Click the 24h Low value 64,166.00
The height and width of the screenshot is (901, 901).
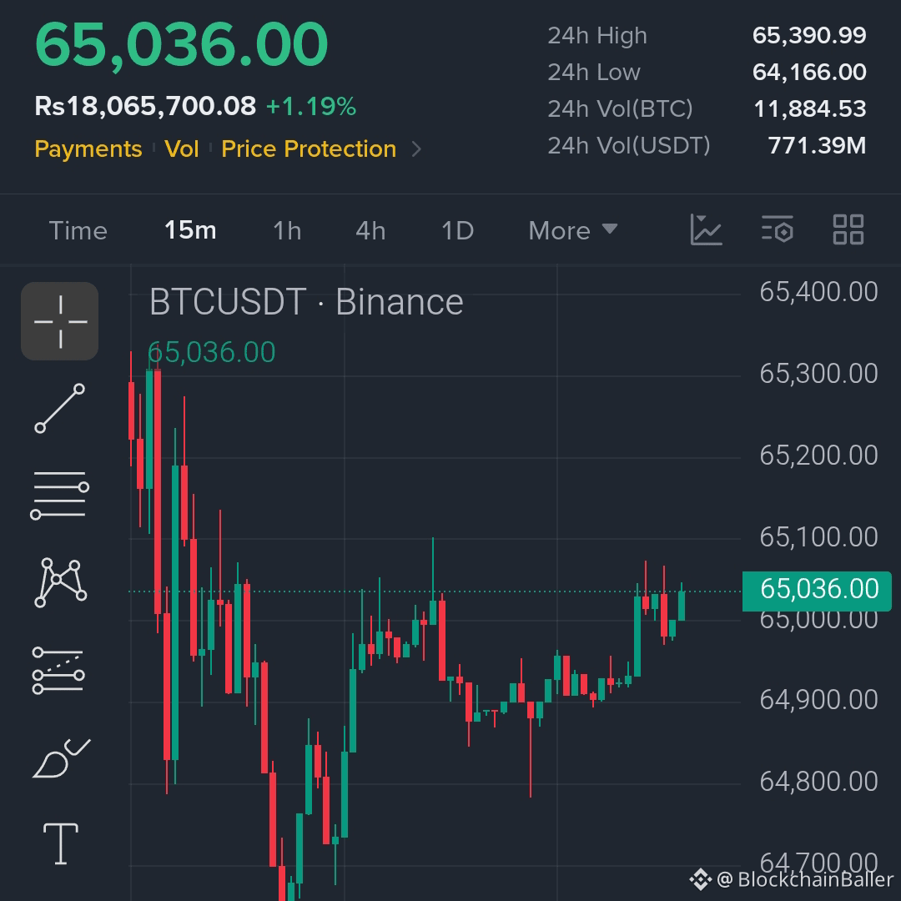809,73
